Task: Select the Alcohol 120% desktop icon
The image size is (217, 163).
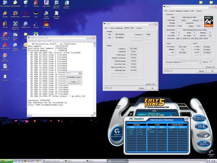Action: click(5, 46)
